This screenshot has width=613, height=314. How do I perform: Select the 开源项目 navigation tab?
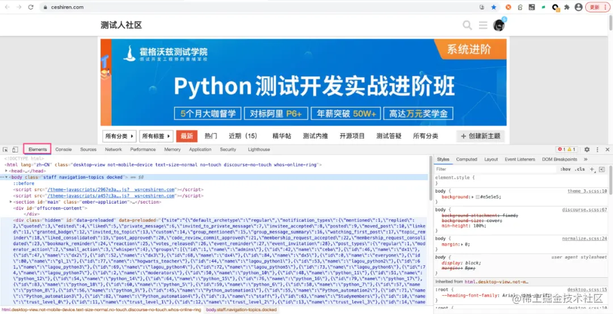(x=352, y=136)
